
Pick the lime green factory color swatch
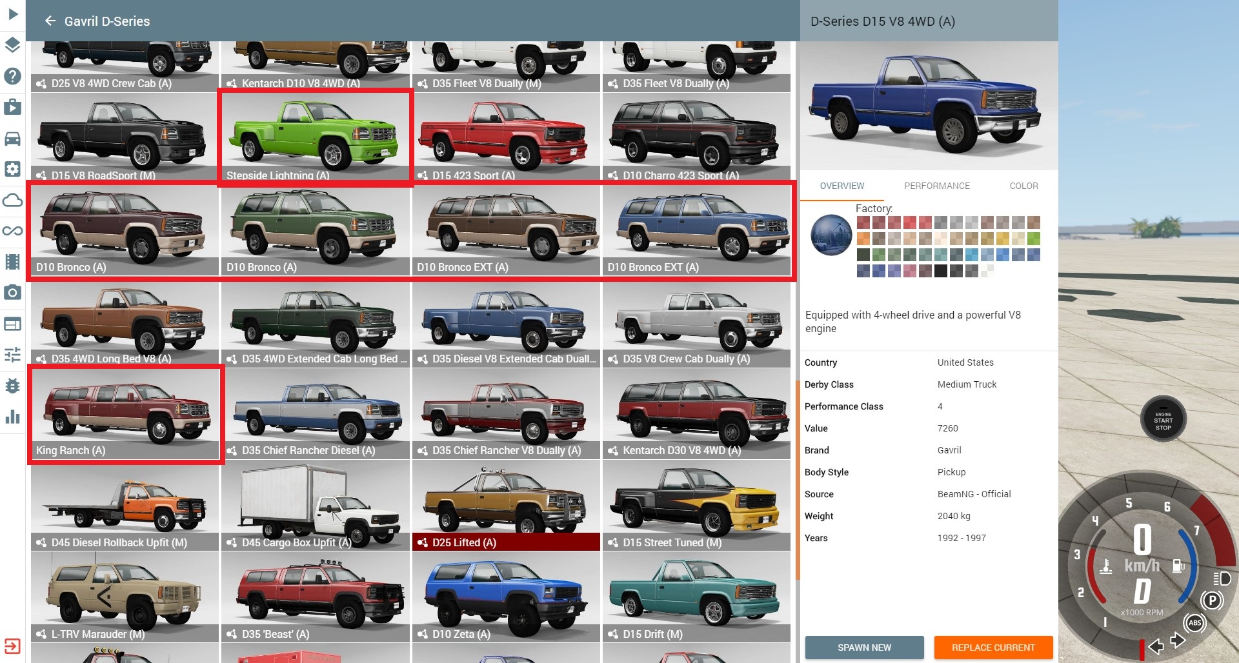[x=1034, y=239]
